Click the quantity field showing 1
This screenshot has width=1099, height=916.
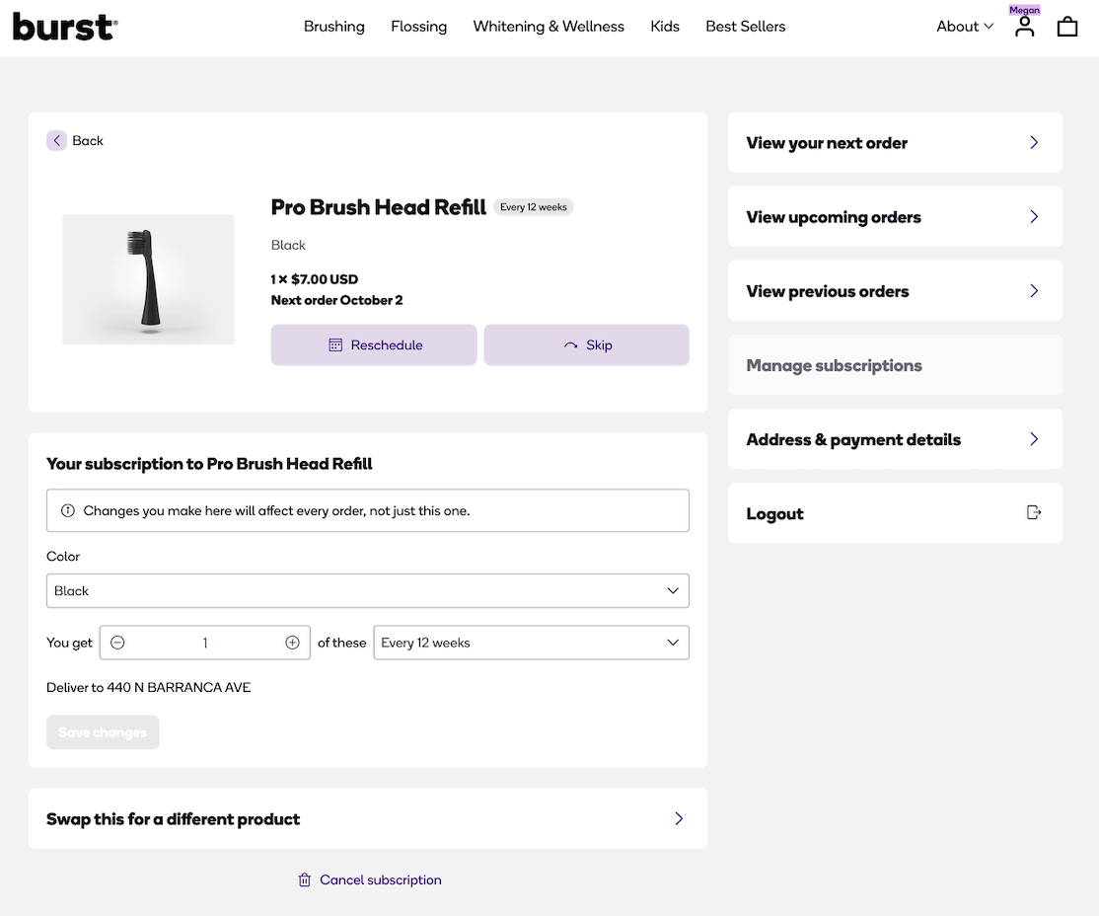click(204, 643)
